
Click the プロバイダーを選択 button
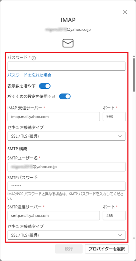pos(107,249)
